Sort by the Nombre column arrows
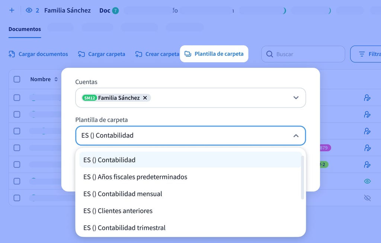381x243 pixels. pos(56,79)
